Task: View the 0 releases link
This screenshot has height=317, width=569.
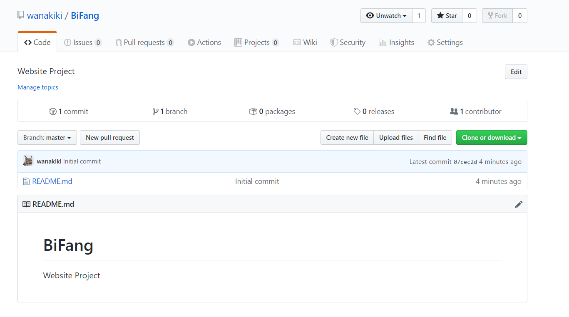Action: tap(374, 111)
